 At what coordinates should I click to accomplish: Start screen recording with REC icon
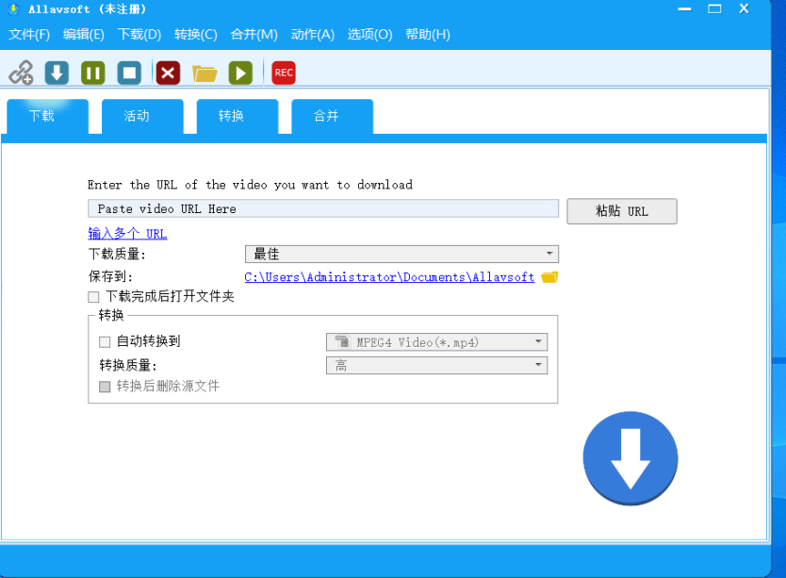click(x=283, y=72)
